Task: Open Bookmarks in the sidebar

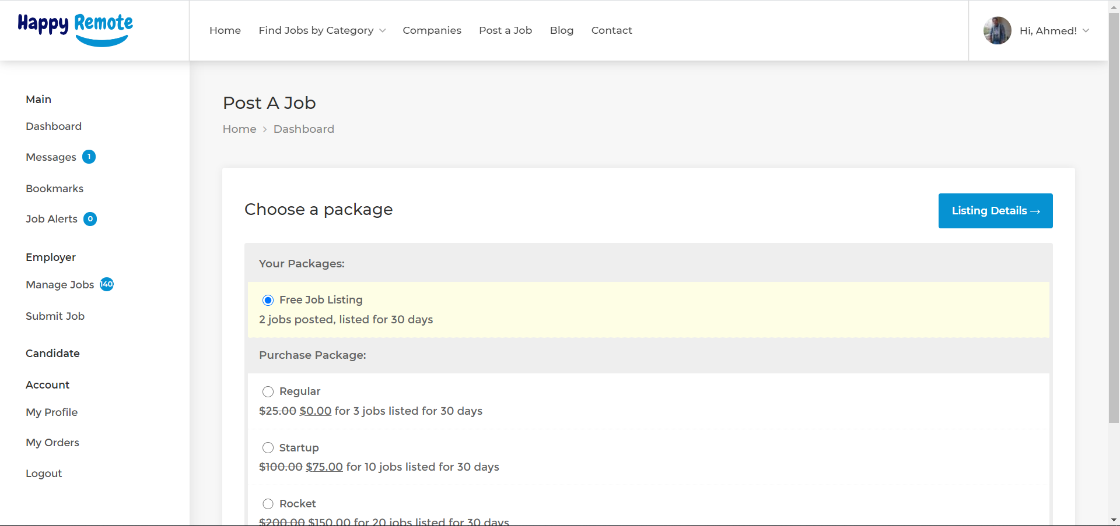Action: [x=54, y=189]
